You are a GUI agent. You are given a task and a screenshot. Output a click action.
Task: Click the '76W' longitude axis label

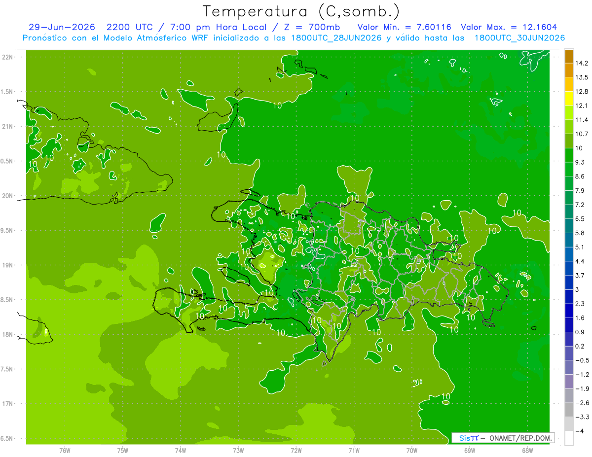[x=65, y=450]
